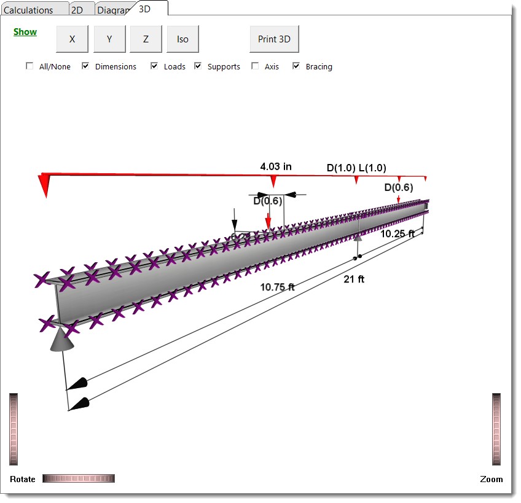Uncheck the Loads checkbox
This screenshot has height=503, width=521.
pyautogui.click(x=154, y=66)
